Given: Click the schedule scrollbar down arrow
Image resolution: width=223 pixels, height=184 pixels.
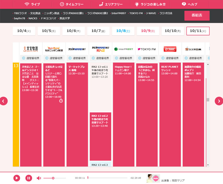Looking at the screenshot, I should click(208, 165).
